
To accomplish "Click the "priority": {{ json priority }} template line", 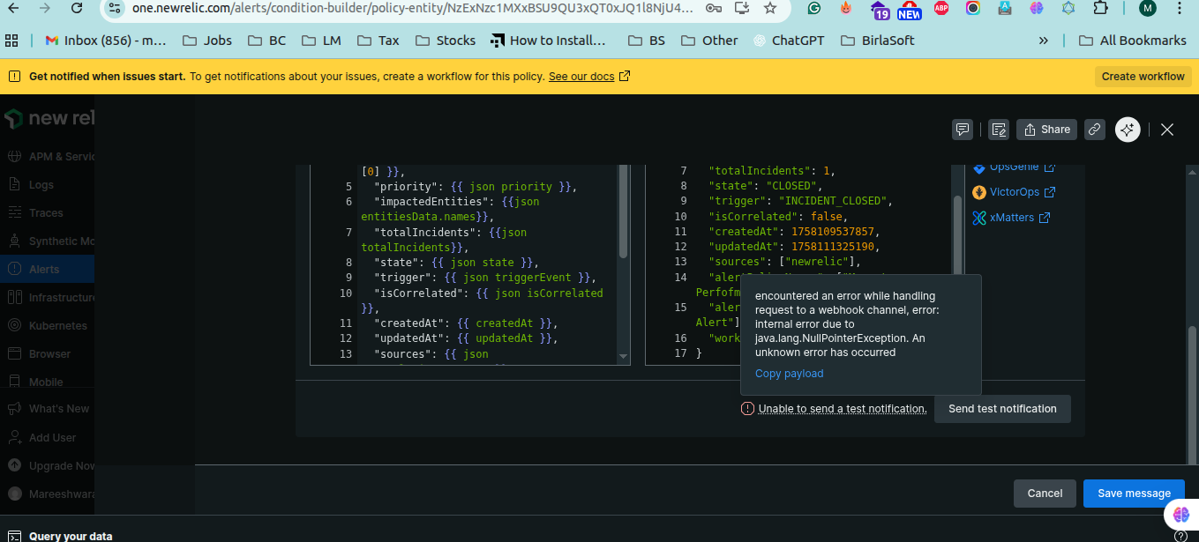I will (476, 187).
